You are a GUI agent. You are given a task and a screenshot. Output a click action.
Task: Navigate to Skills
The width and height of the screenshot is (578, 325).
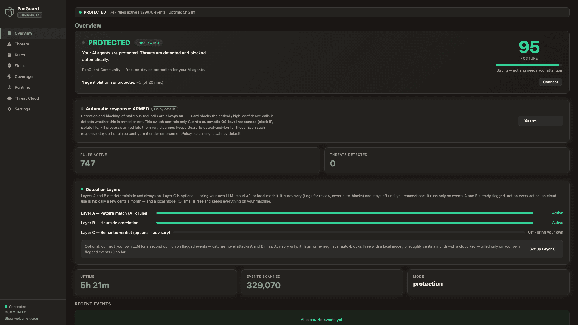click(x=33, y=66)
